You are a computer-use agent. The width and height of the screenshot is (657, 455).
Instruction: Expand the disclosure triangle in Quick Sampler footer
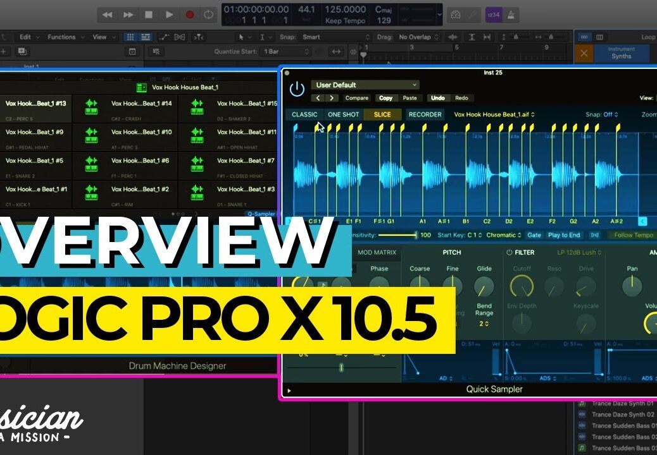(x=289, y=391)
